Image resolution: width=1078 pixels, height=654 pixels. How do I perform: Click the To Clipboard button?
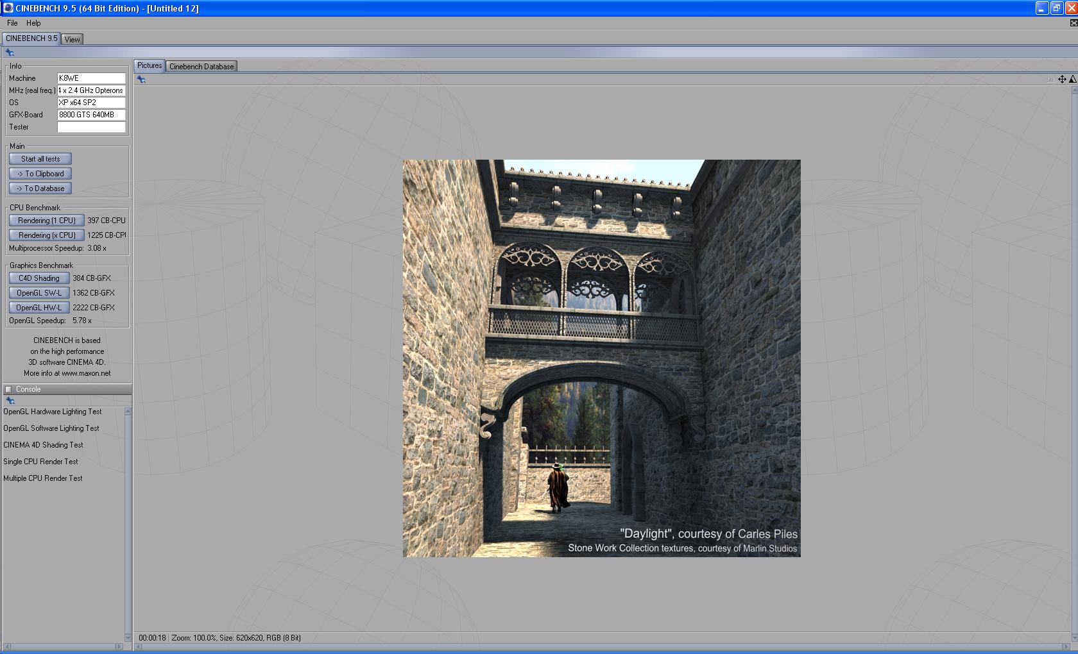(40, 174)
